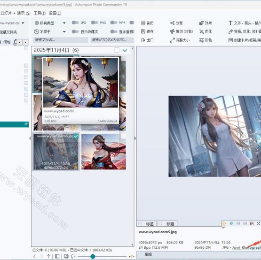Check the date group 2025年11月4日 checkbox
This screenshot has height=260, width=261.
click(x=117, y=50)
